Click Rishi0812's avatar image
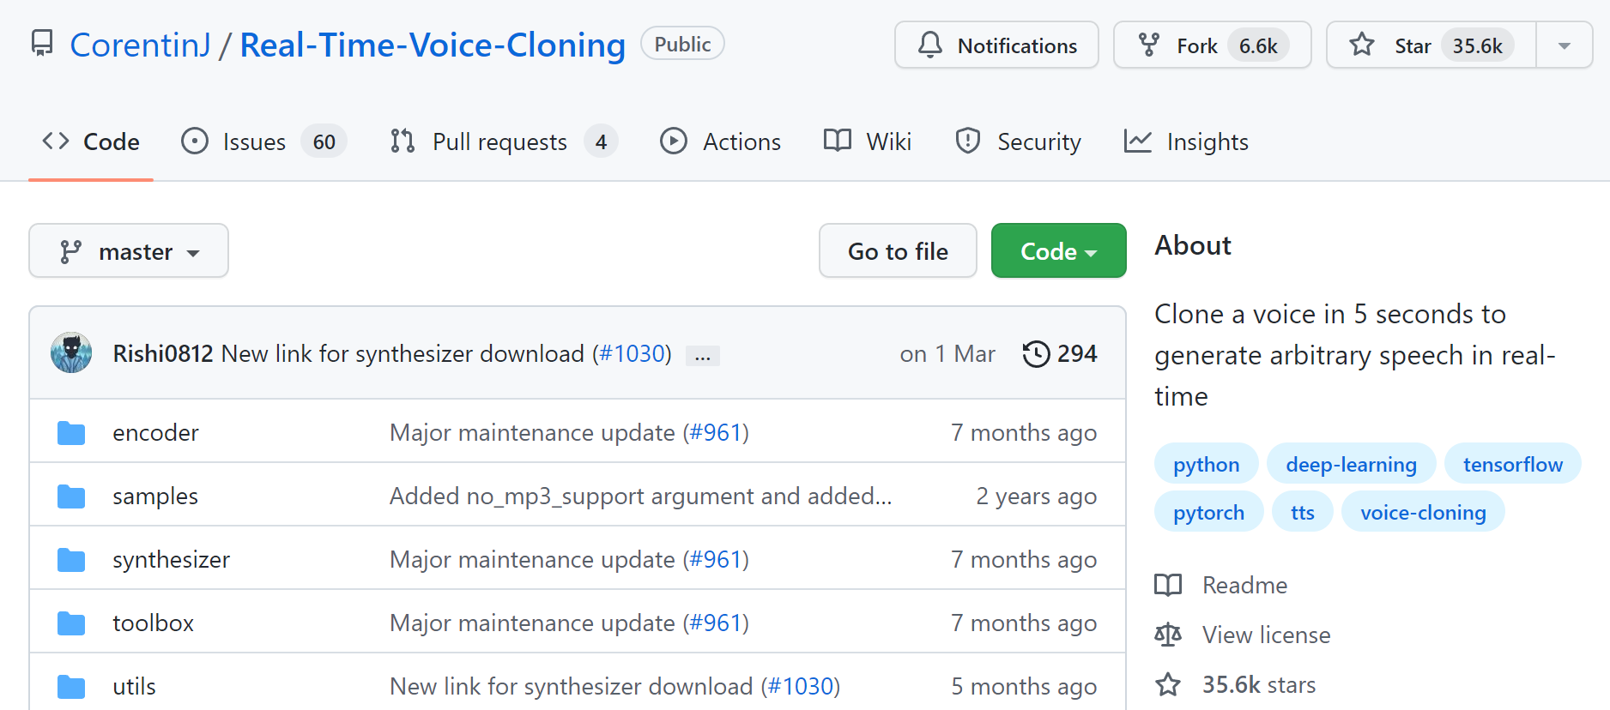 click(x=71, y=352)
